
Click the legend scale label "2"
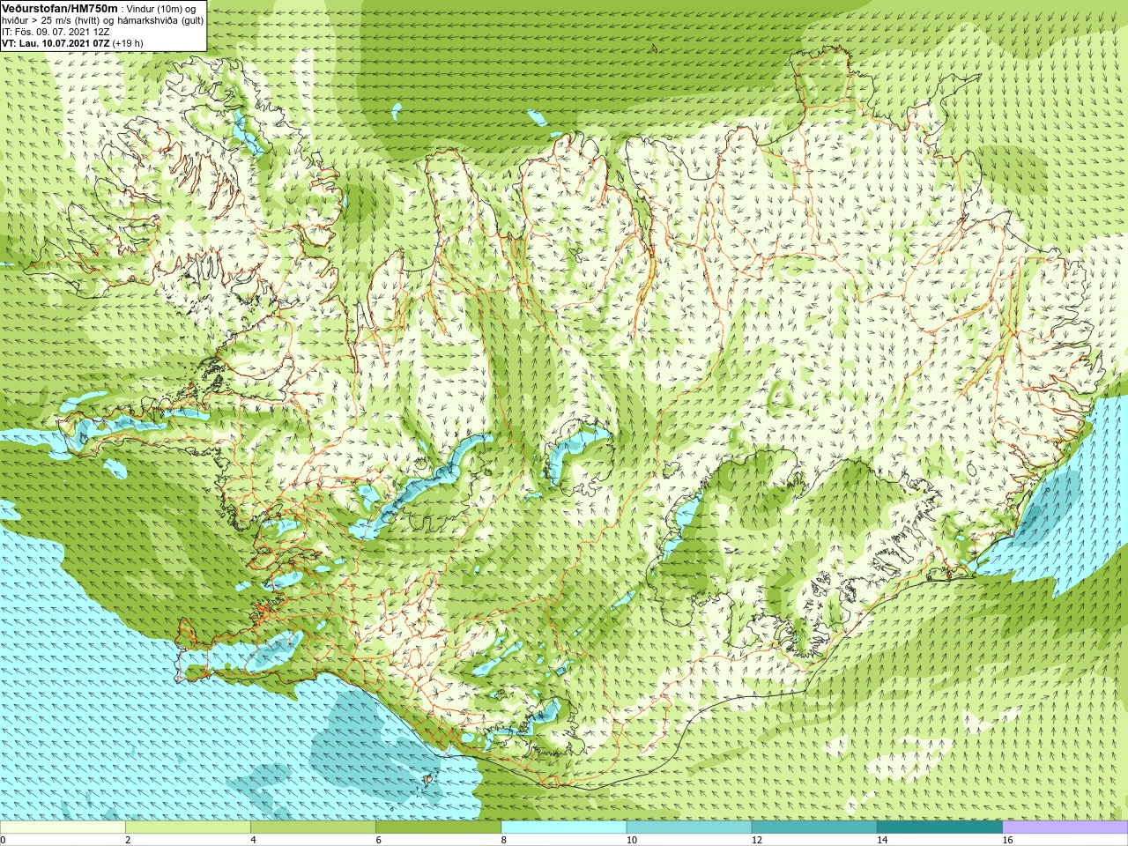[x=128, y=840]
